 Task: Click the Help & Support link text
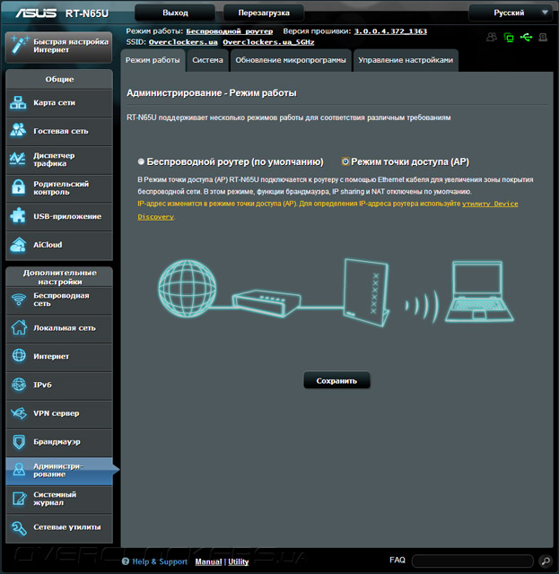tap(160, 561)
